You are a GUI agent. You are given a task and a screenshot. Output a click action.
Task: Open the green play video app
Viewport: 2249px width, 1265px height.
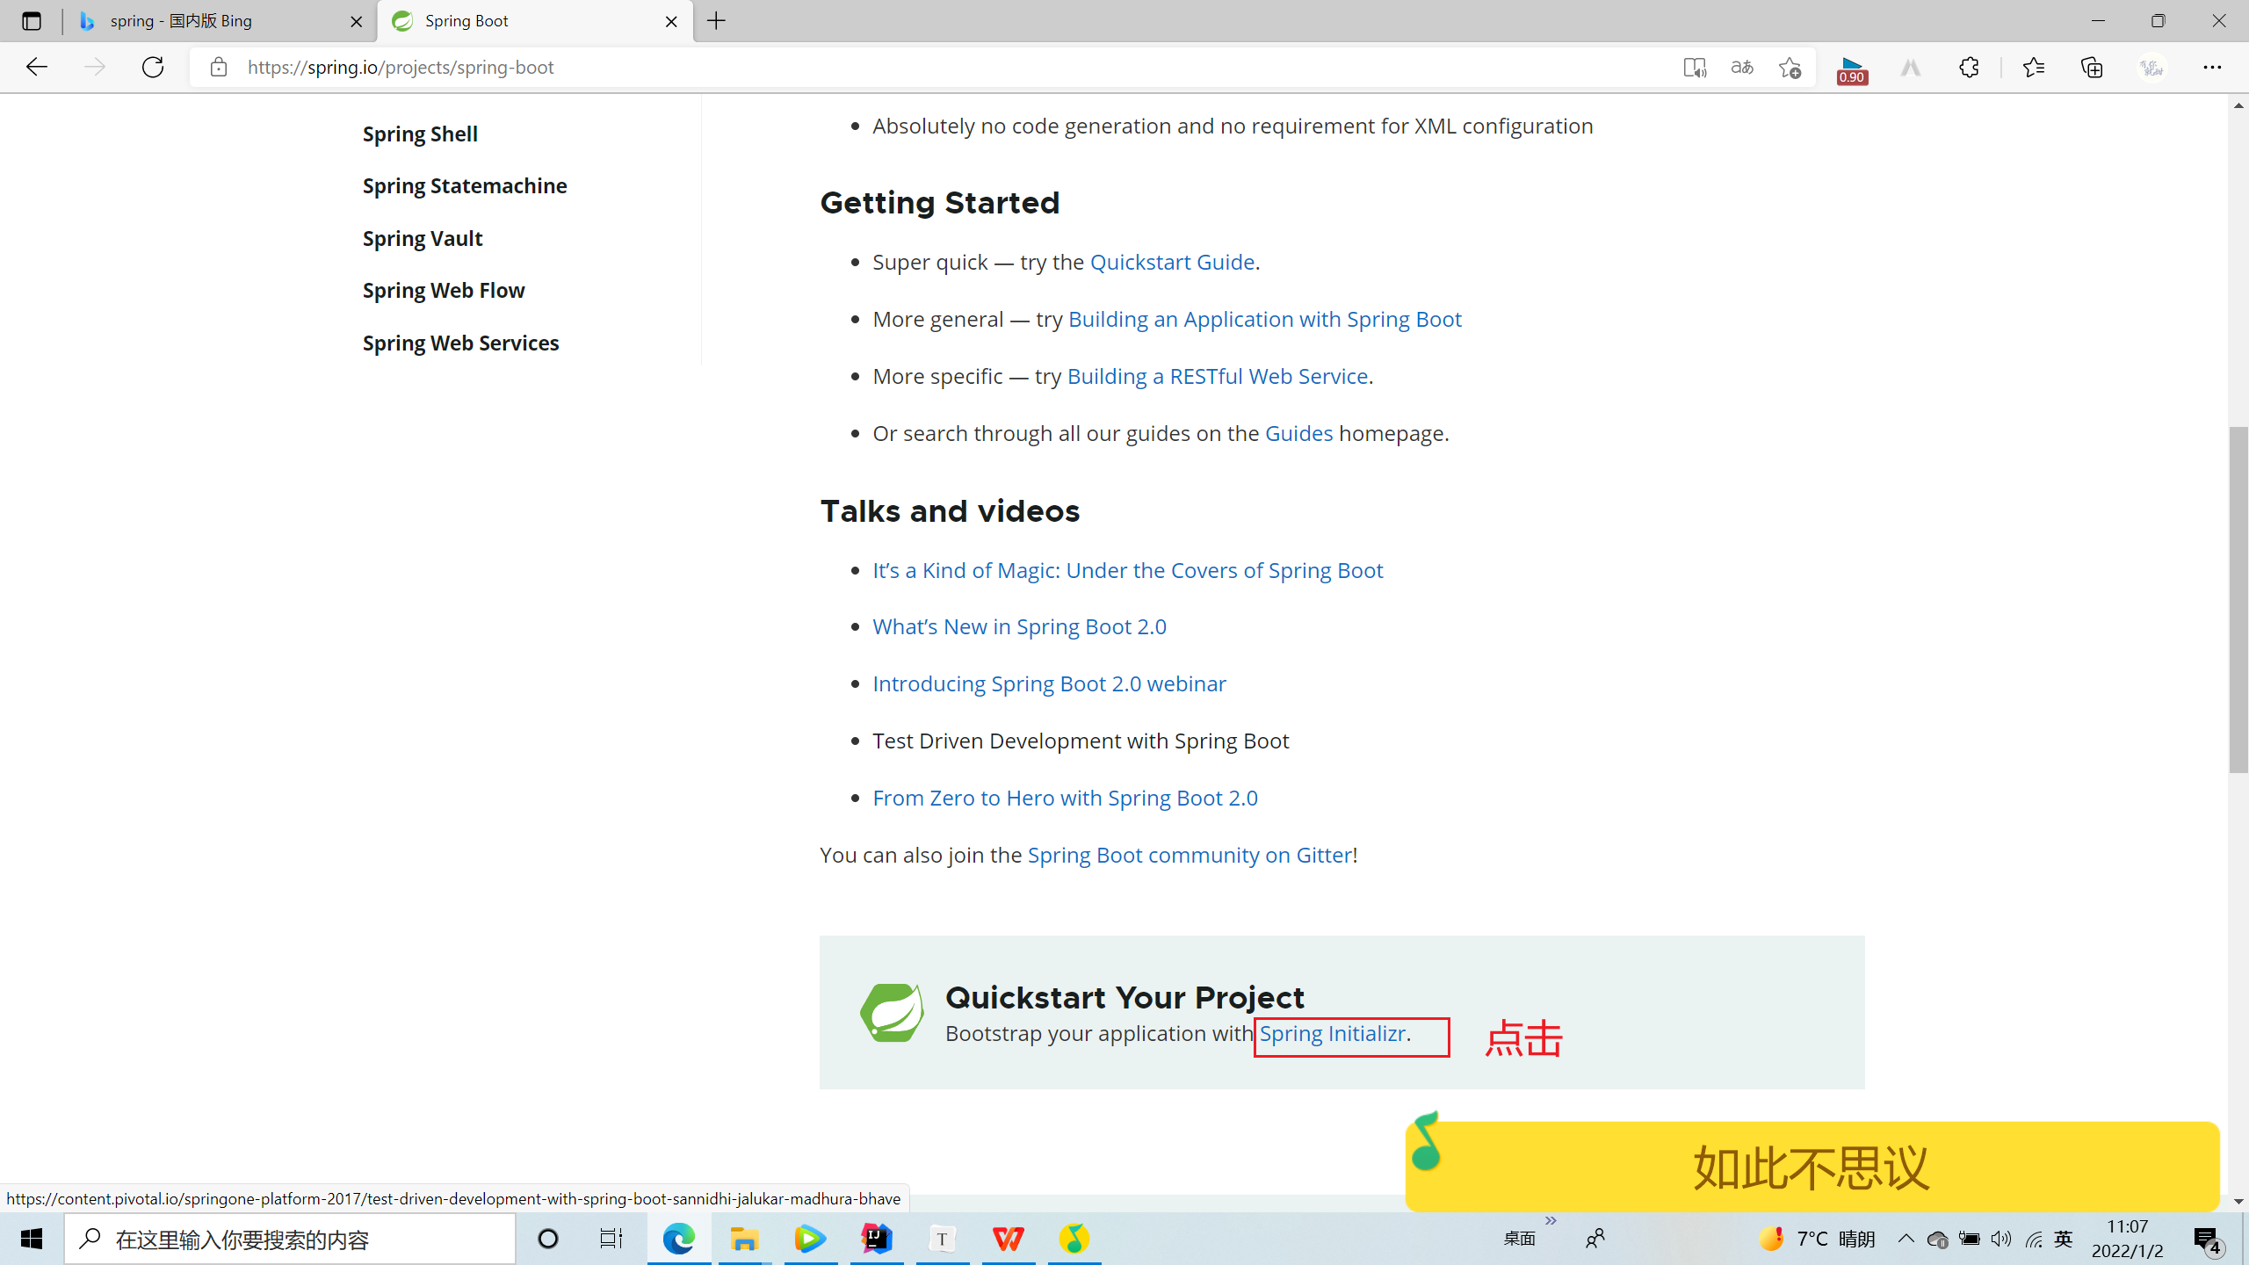[810, 1239]
